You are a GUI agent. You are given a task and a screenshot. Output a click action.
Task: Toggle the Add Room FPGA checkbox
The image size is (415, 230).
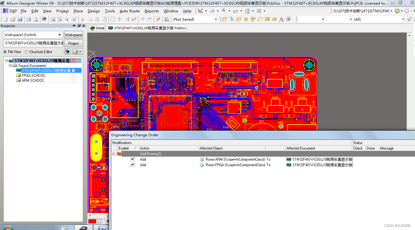tap(132, 165)
